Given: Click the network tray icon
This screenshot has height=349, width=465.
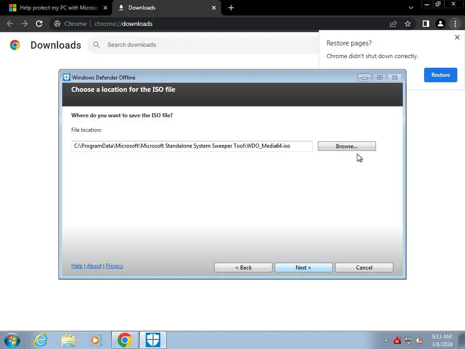Looking at the screenshot, I should (x=408, y=340).
